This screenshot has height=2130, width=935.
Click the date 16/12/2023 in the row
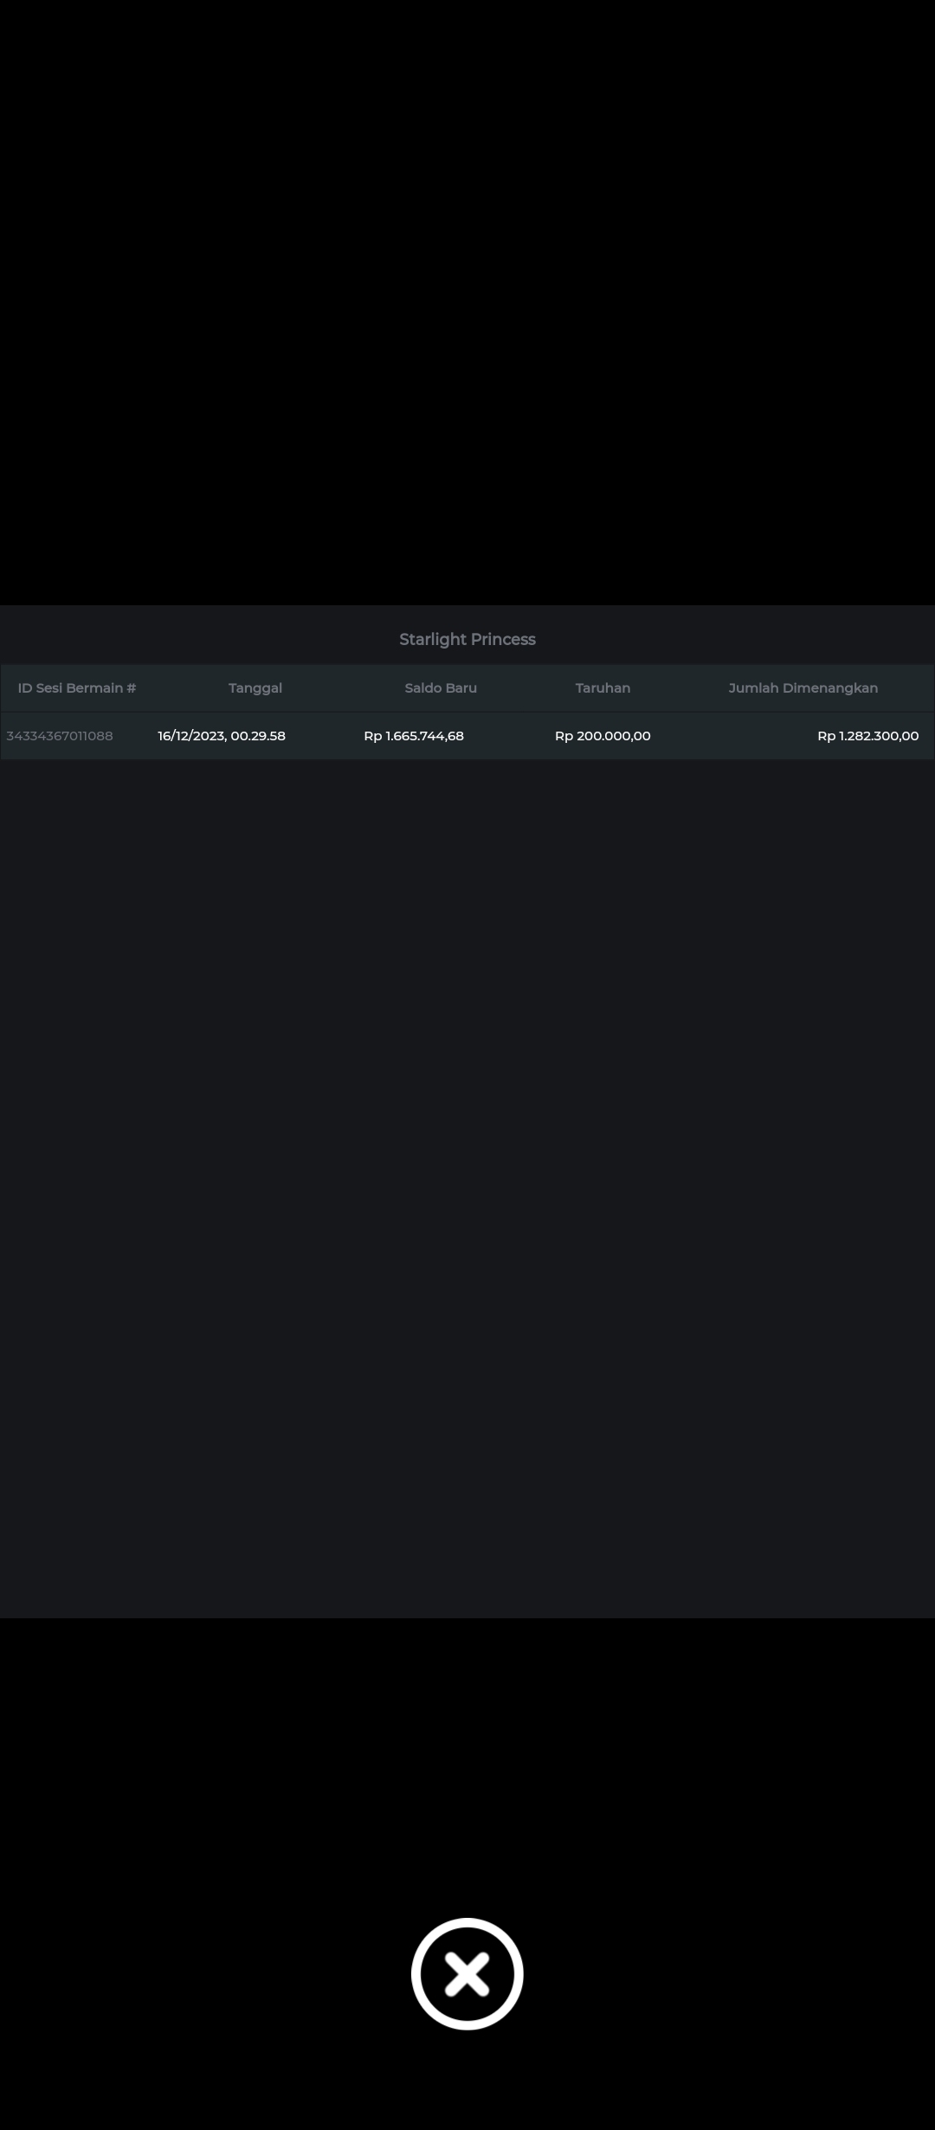190,735
